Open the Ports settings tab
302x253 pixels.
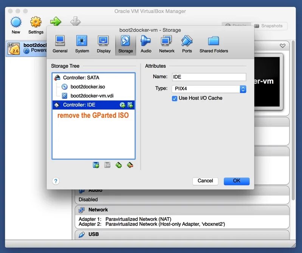pos(187,44)
